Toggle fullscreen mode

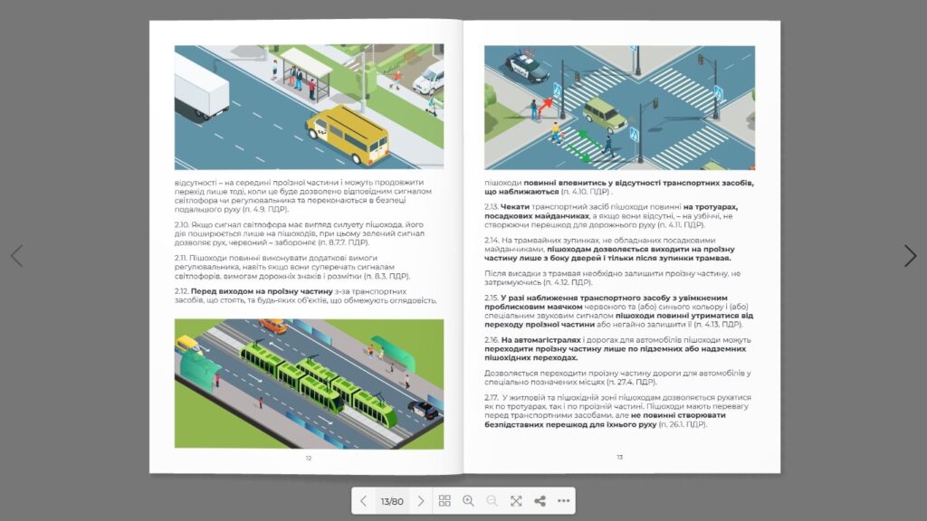pos(516,501)
